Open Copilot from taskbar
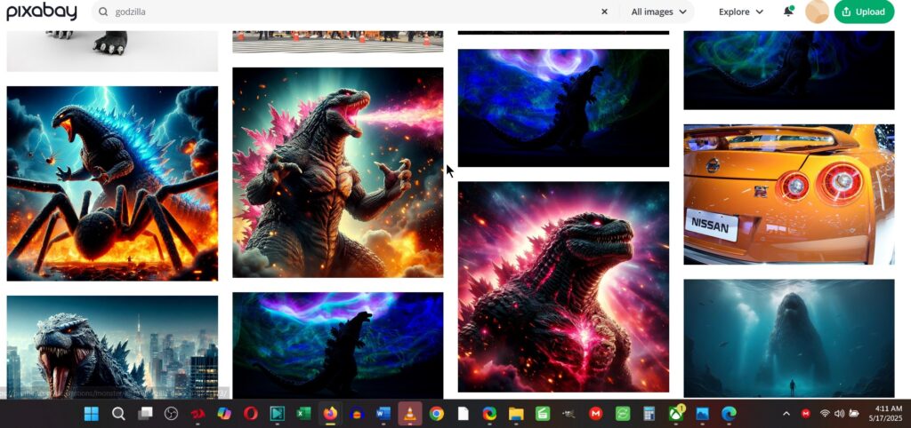 pos(224,414)
